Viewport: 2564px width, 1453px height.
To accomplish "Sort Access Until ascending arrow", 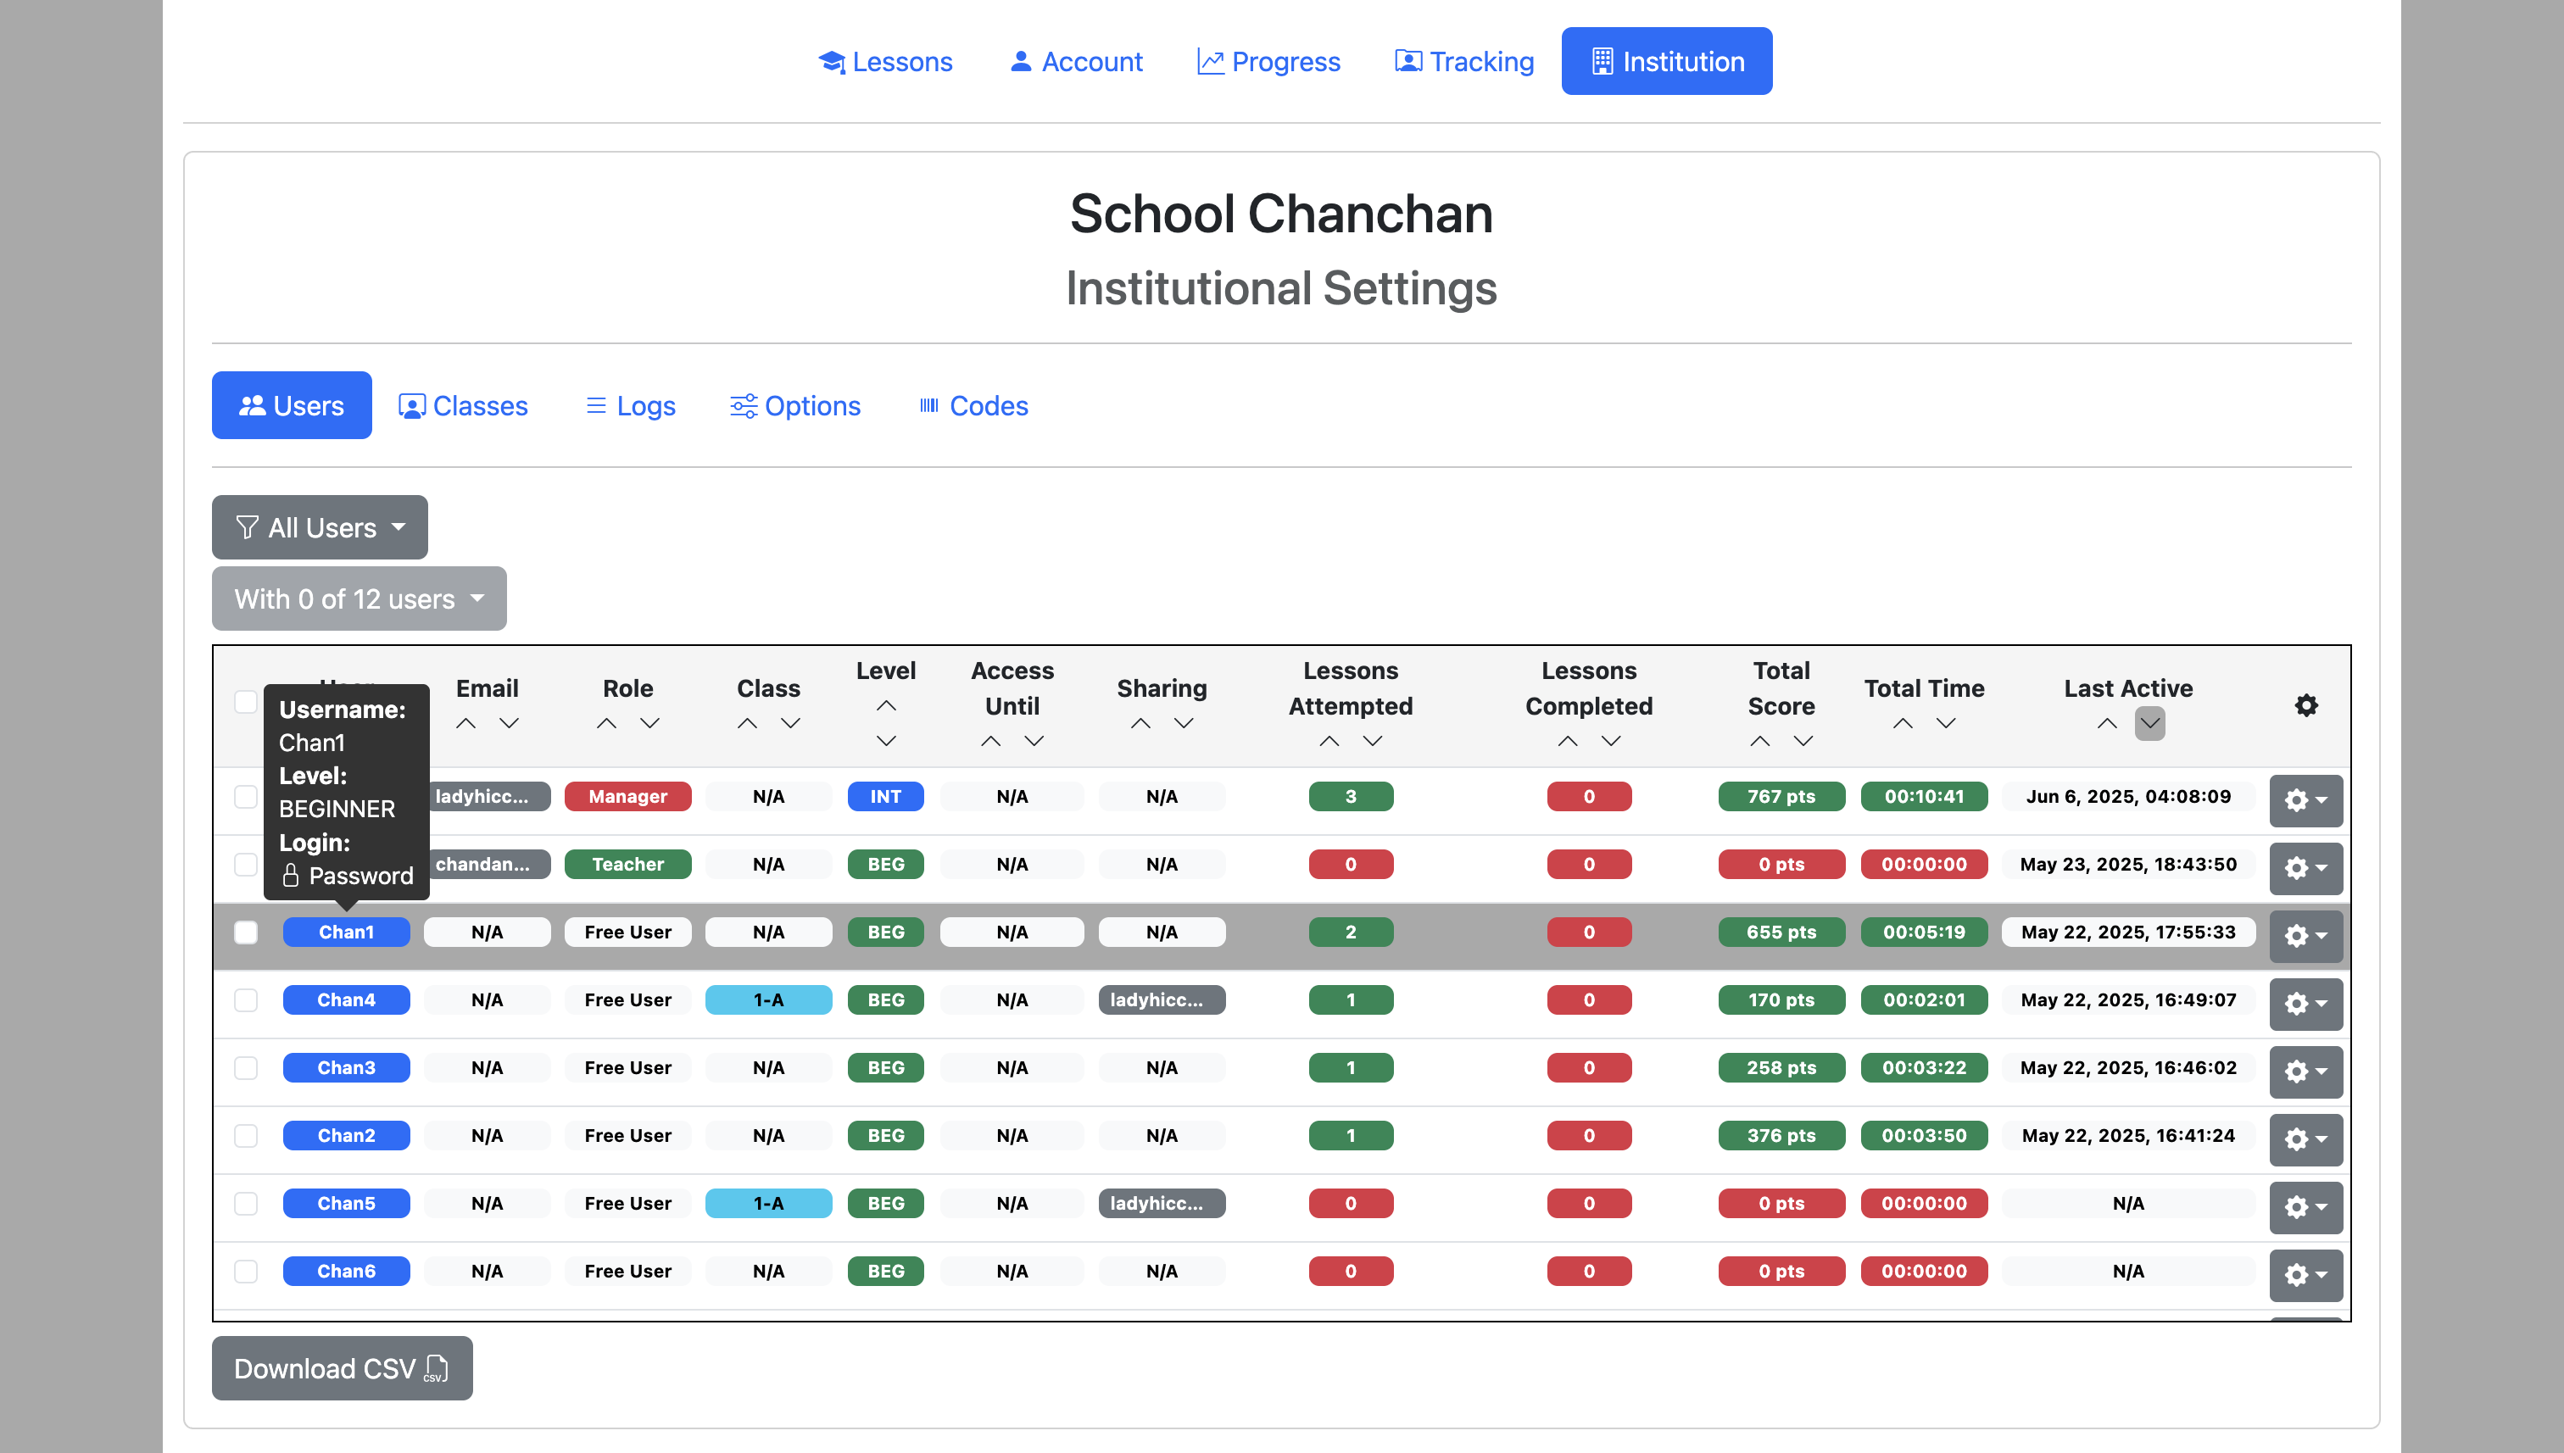I will (991, 742).
